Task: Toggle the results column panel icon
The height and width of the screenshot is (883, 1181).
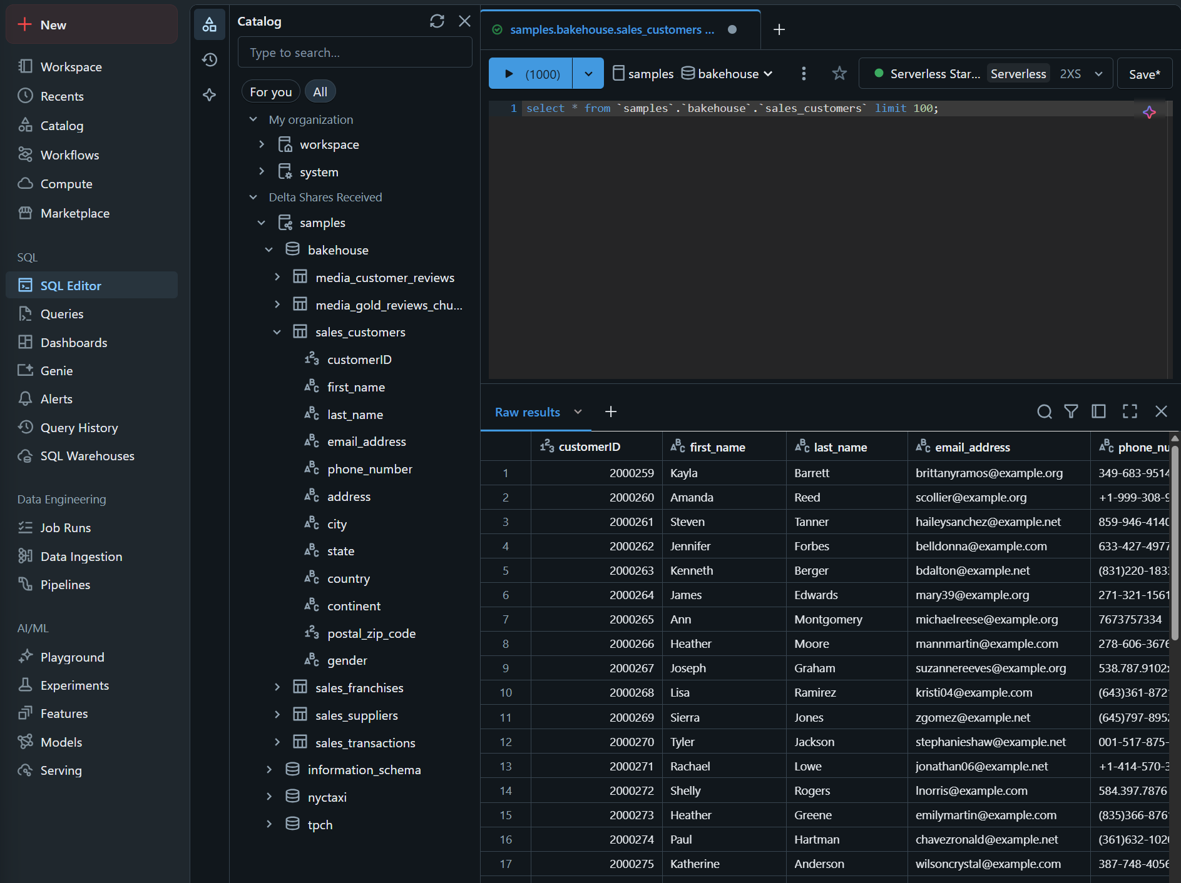Action: tap(1098, 411)
